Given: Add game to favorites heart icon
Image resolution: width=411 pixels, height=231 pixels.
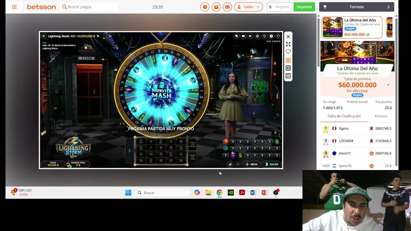Looking at the screenshot, I should 288,52.
